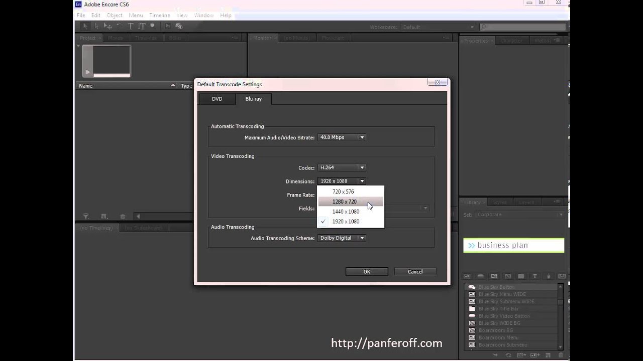Sort the Project list by Name column

pos(128,86)
